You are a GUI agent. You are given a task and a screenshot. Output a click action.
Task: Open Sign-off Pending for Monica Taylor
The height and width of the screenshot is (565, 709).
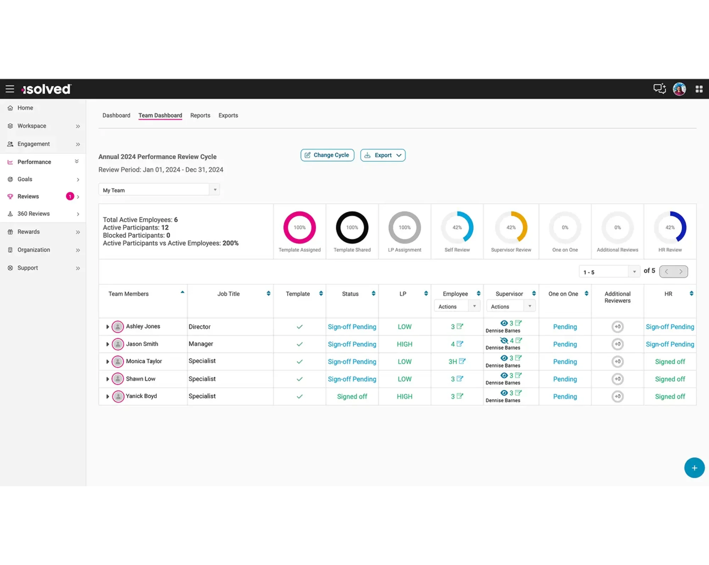(x=352, y=362)
